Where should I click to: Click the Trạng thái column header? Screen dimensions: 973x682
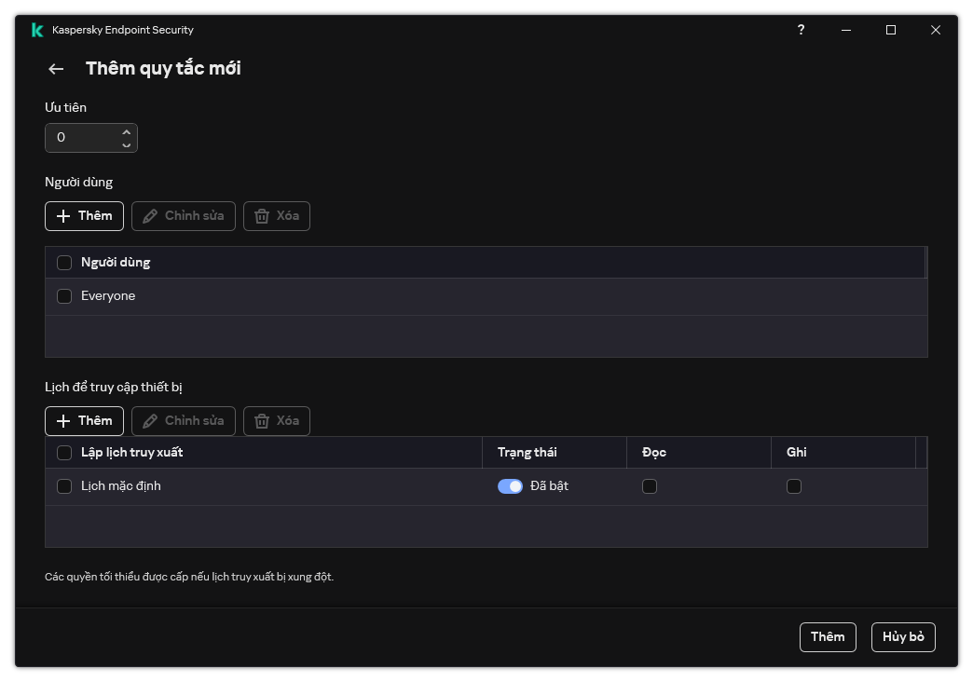(527, 453)
